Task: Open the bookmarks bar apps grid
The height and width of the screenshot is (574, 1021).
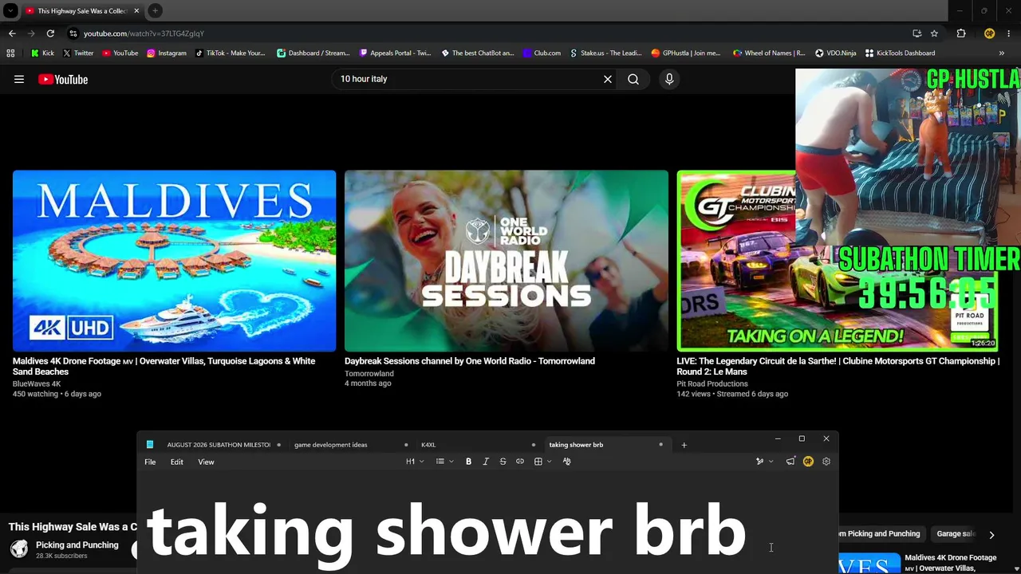Action: click(x=10, y=53)
